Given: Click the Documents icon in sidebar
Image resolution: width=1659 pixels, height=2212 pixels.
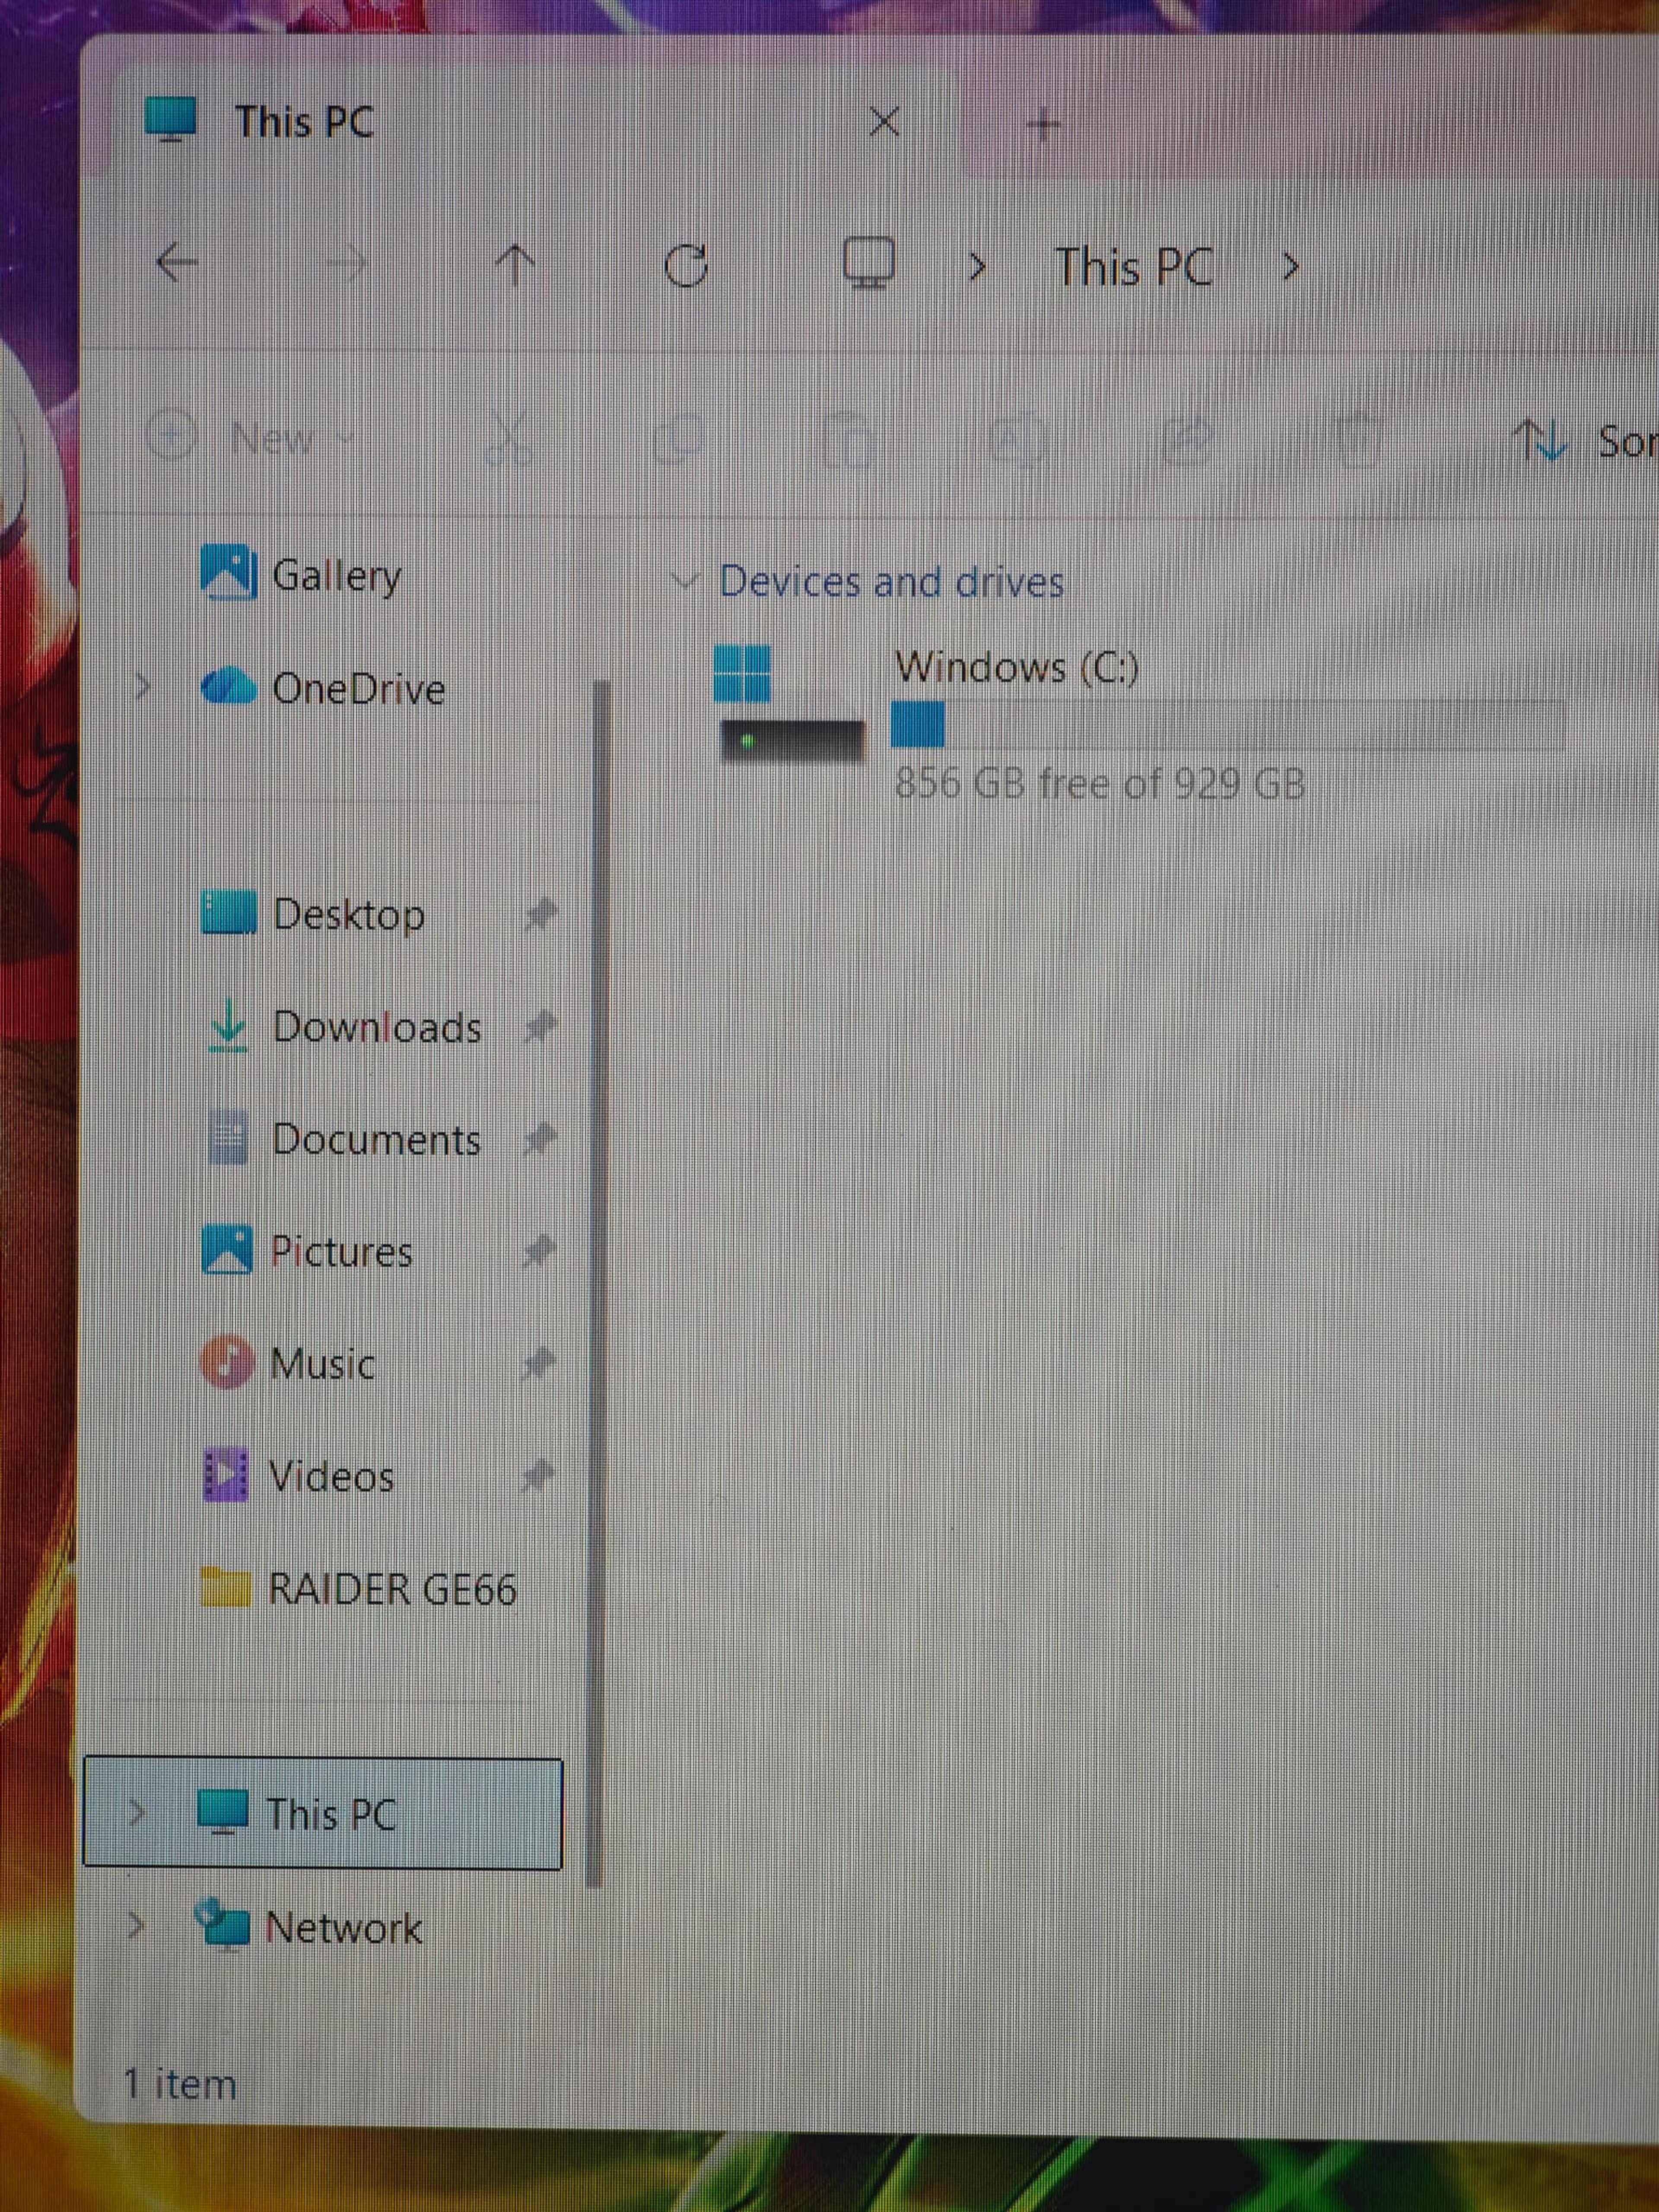Looking at the screenshot, I should pos(228,1139).
